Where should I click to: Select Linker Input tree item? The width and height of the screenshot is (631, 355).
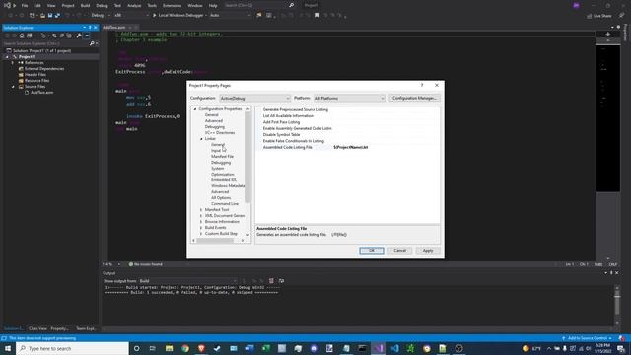click(x=216, y=151)
